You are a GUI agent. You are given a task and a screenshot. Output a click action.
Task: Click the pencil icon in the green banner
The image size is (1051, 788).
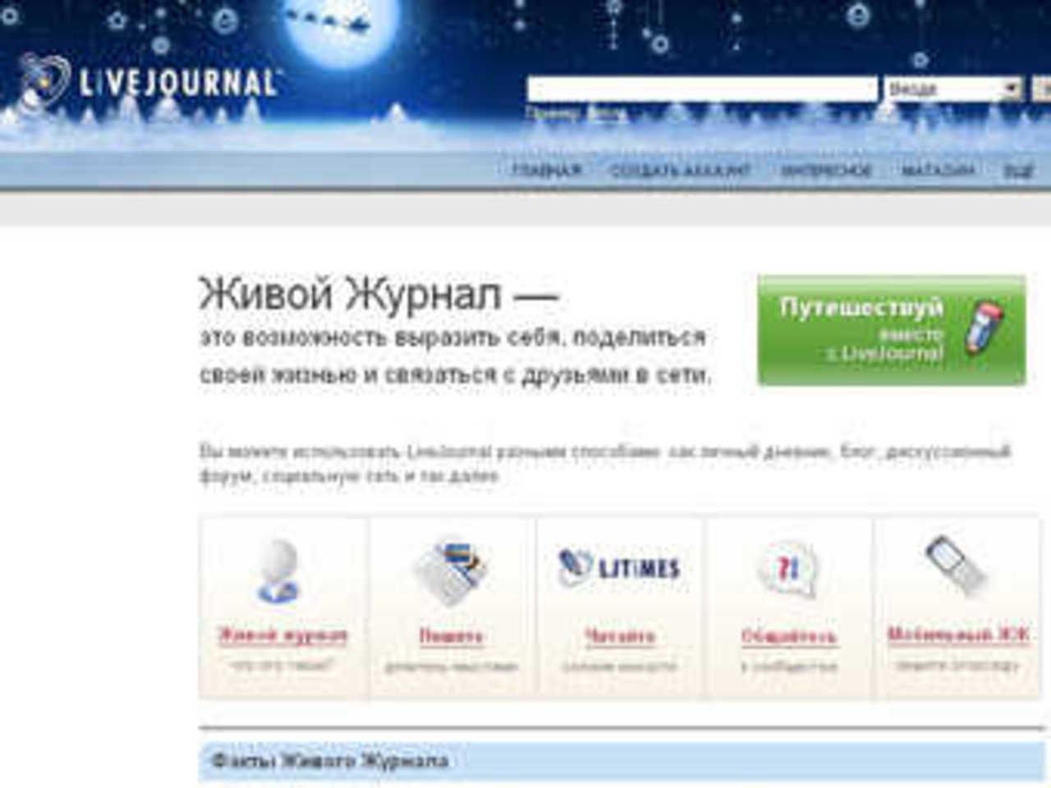click(x=983, y=328)
